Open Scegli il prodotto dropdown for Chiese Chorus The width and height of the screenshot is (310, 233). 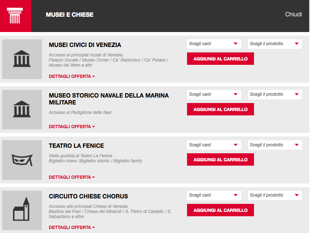click(x=275, y=195)
